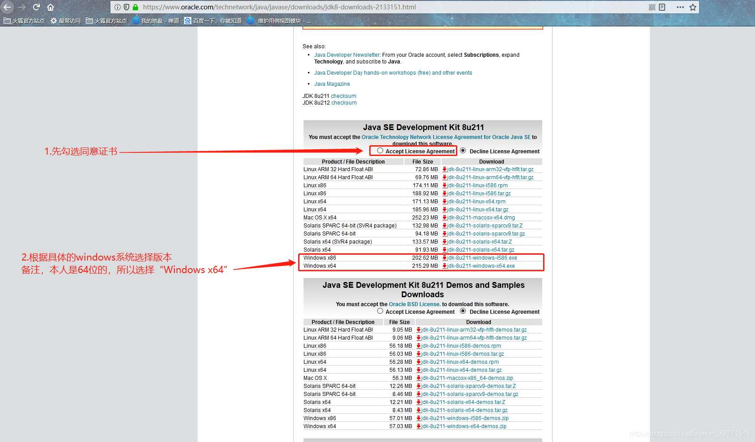The width and height of the screenshot is (755, 442).
Task: Open the 维护用例视图模块 bookmark
Action: pyautogui.click(x=278, y=21)
